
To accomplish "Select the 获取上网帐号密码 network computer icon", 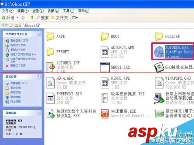I will [x=159, y=98].
